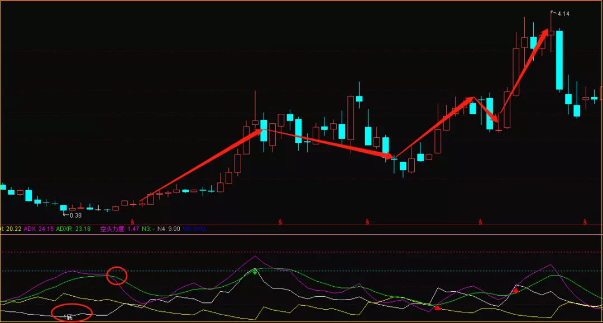
Task: Click the green diamond signal marker
Action: point(255,272)
